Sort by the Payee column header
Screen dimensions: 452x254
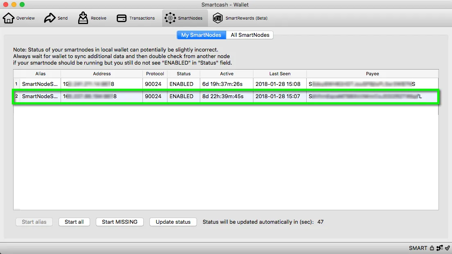point(373,74)
